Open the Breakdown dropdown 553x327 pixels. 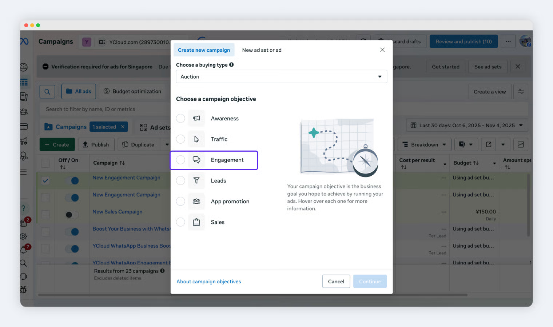coord(424,145)
